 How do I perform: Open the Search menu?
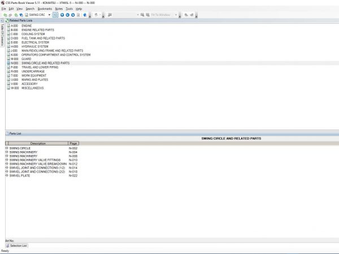(30, 9)
